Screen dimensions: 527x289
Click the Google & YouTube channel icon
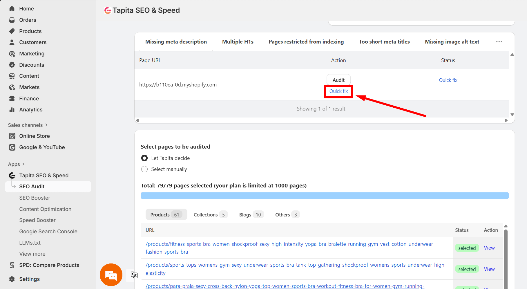coord(12,147)
